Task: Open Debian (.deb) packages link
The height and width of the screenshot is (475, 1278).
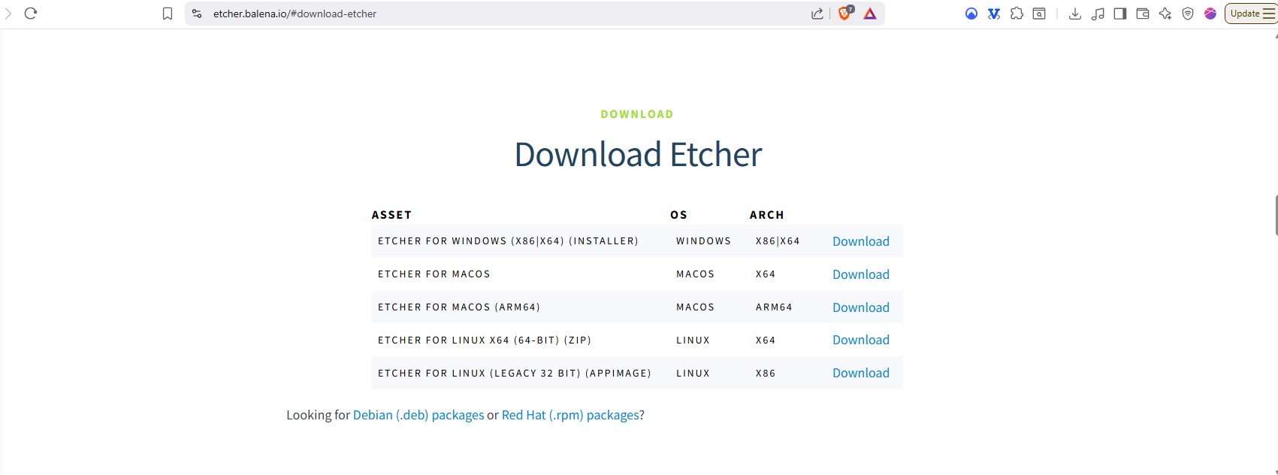Action: pos(418,415)
